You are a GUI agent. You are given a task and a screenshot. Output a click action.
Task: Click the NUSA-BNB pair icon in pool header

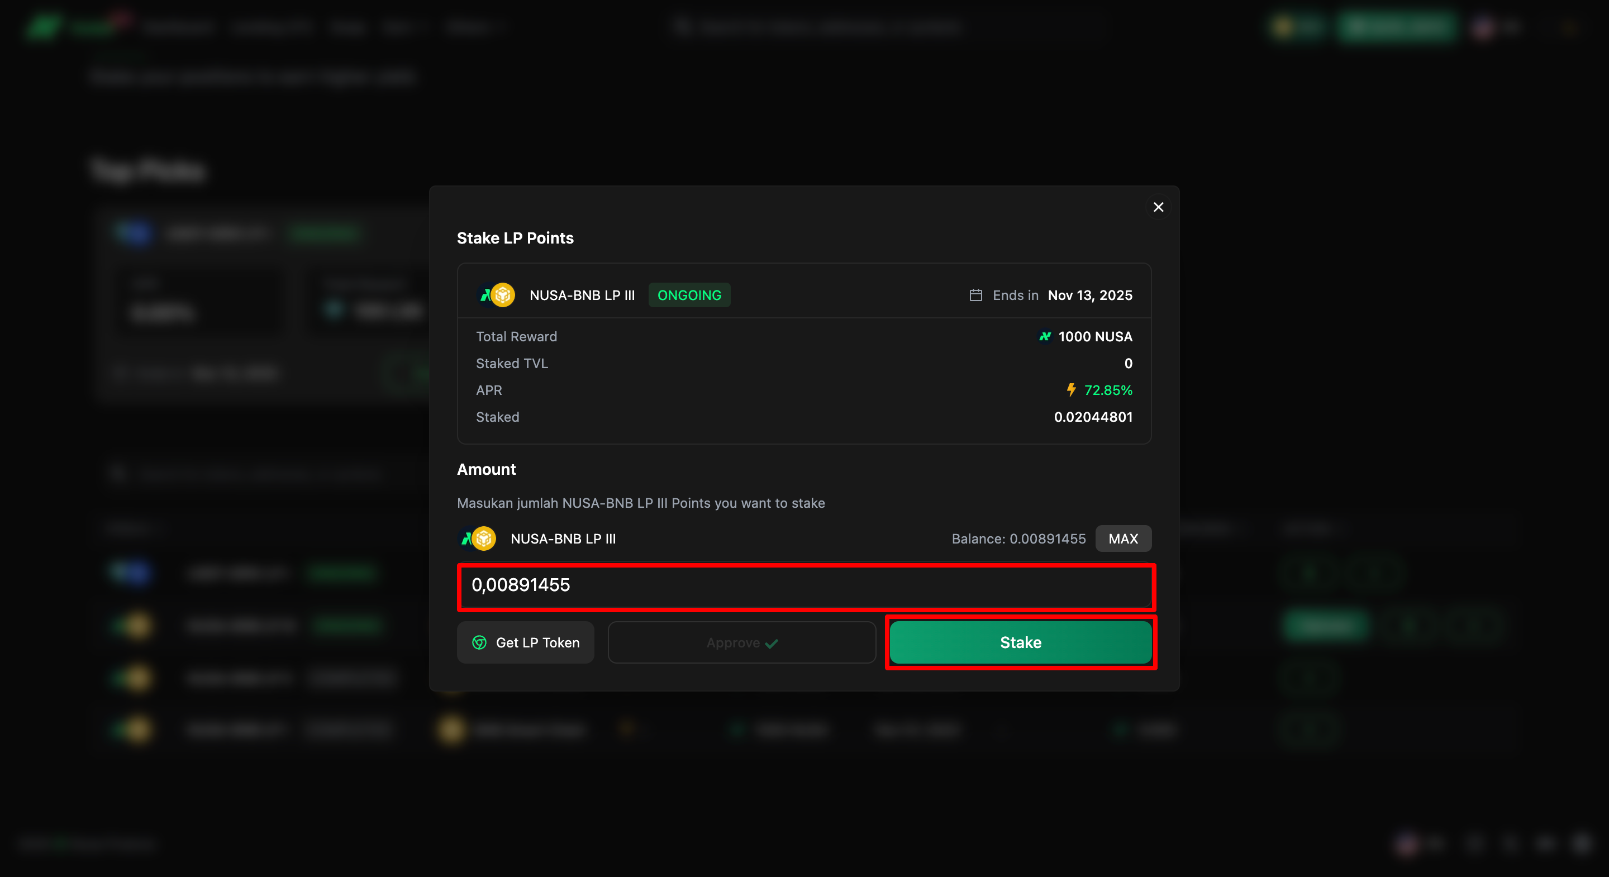497,295
